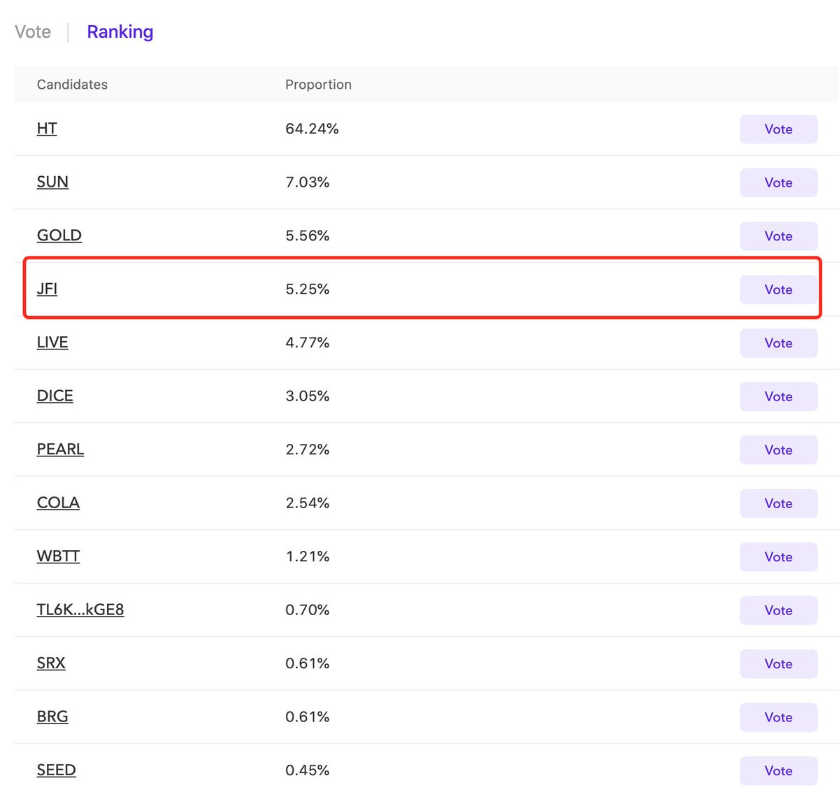Screen dimensions: 839x792
Task: Select the 5.56% proportion value
Action: 308,236
